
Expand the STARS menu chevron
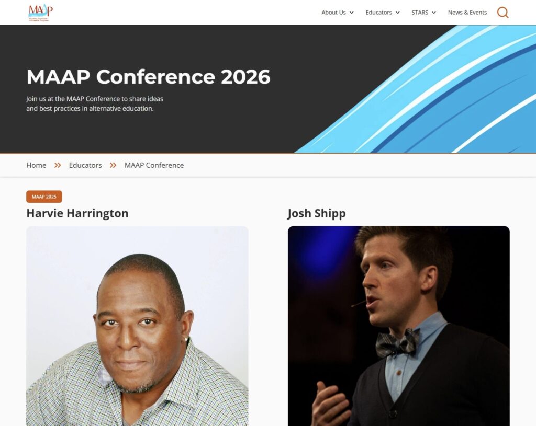(434, 13)
